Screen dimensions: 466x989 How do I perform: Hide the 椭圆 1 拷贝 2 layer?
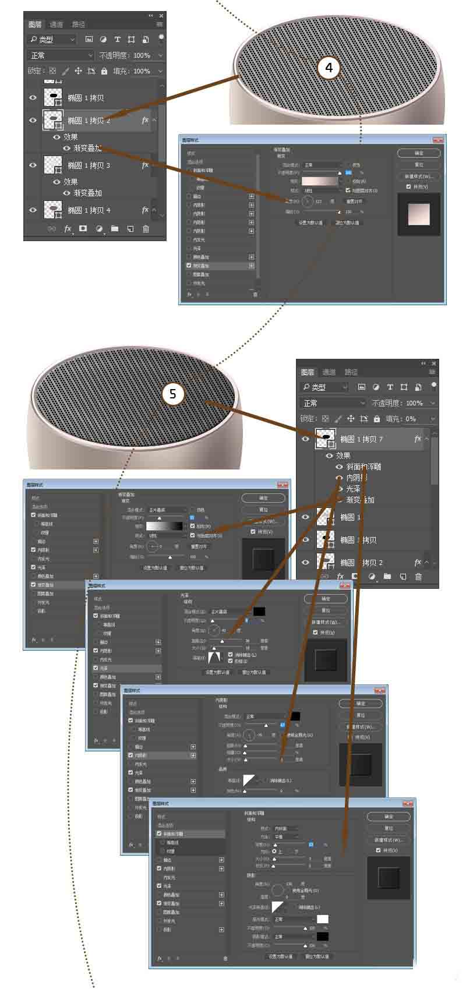coord(33,120)
